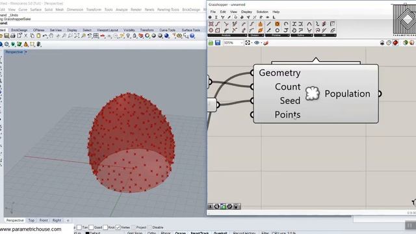Click the Count input of Populate component

[287, 86]
